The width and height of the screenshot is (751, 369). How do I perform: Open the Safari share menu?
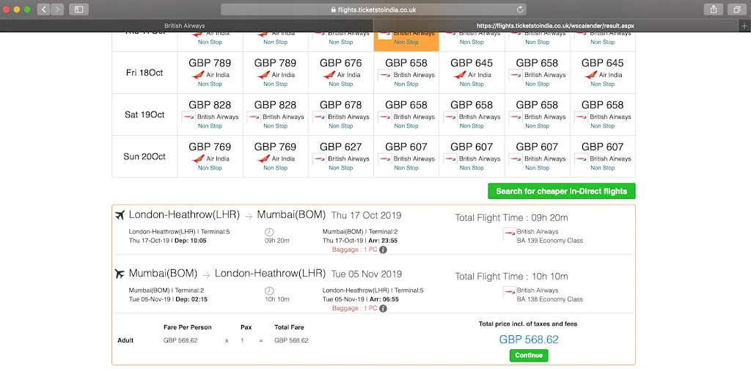point(714,9)
